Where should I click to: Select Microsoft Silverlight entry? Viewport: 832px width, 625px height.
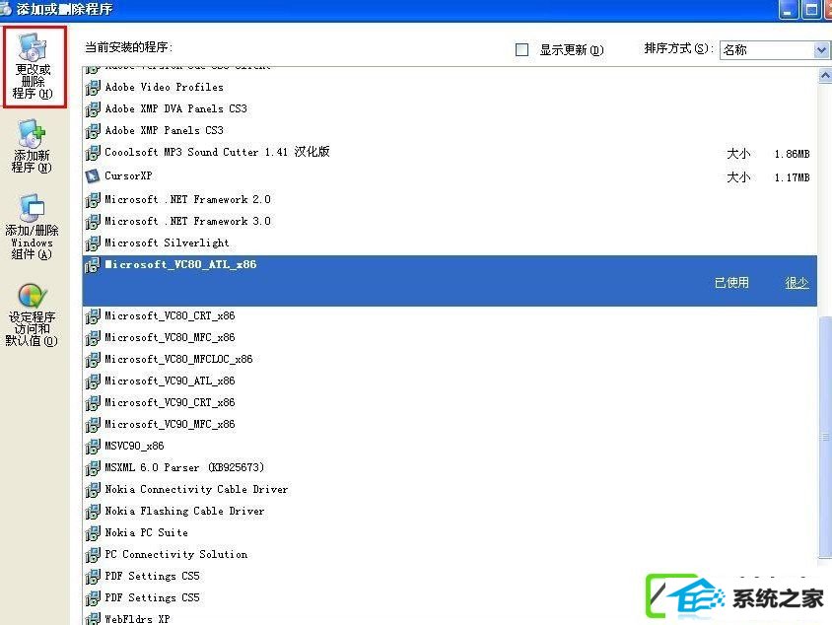[168, 243]
